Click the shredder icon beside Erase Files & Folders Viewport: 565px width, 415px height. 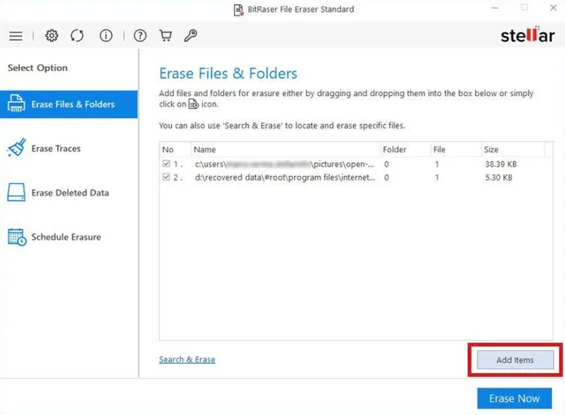(17, 104)
